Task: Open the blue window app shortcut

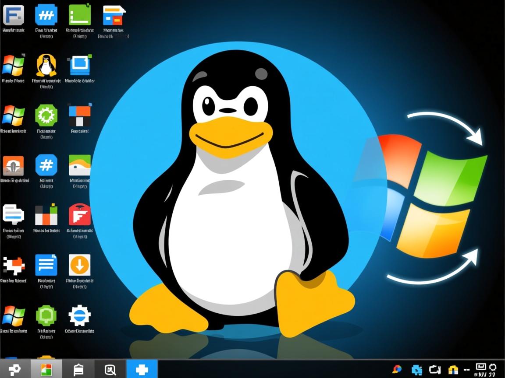Action: pyautogui.click(x=79, y=68)
